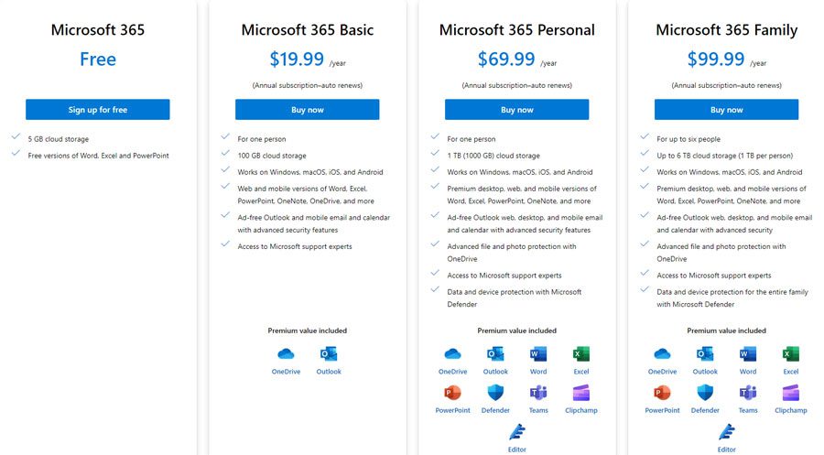Click the Excel icon in the Personal plan
Image resolution: width=824 pixels, height=455 pixels.
(580, 354)
